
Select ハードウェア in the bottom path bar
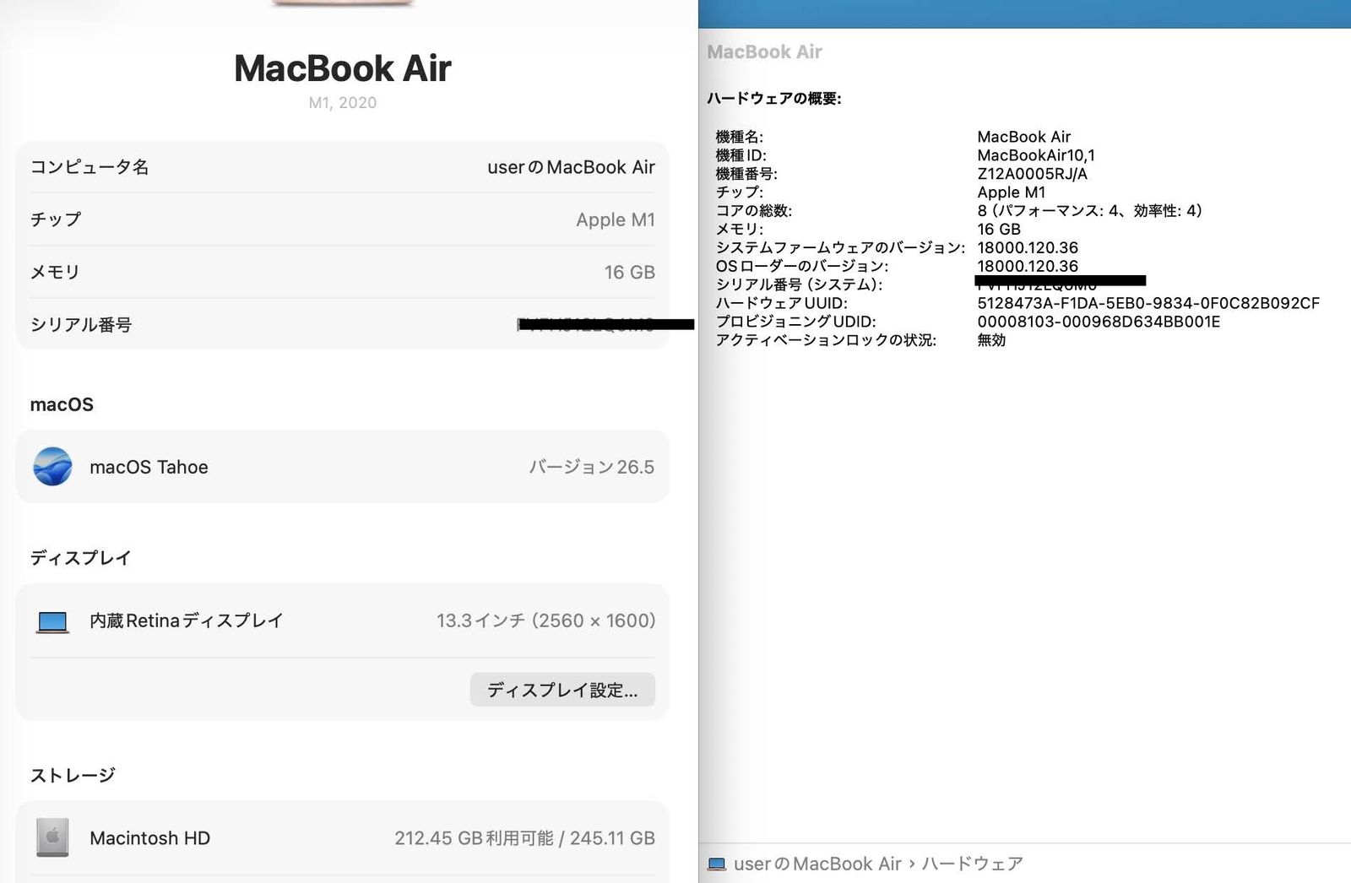pos(972,864)
